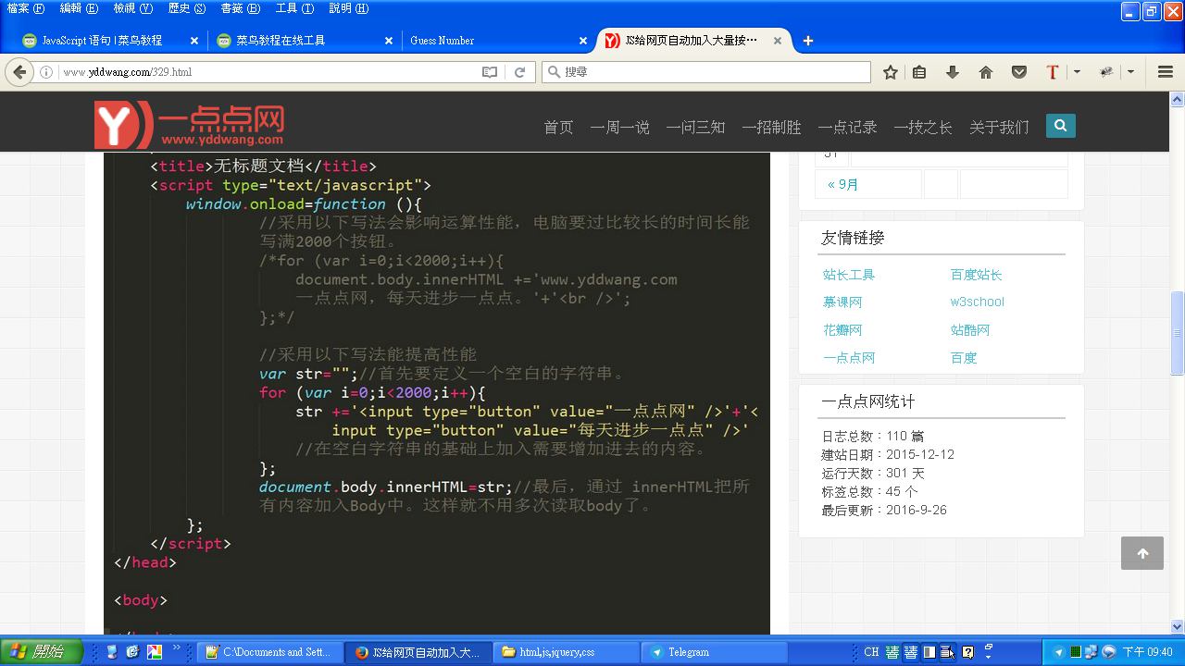Save page to Pocket icon

tap(1019, 72)
